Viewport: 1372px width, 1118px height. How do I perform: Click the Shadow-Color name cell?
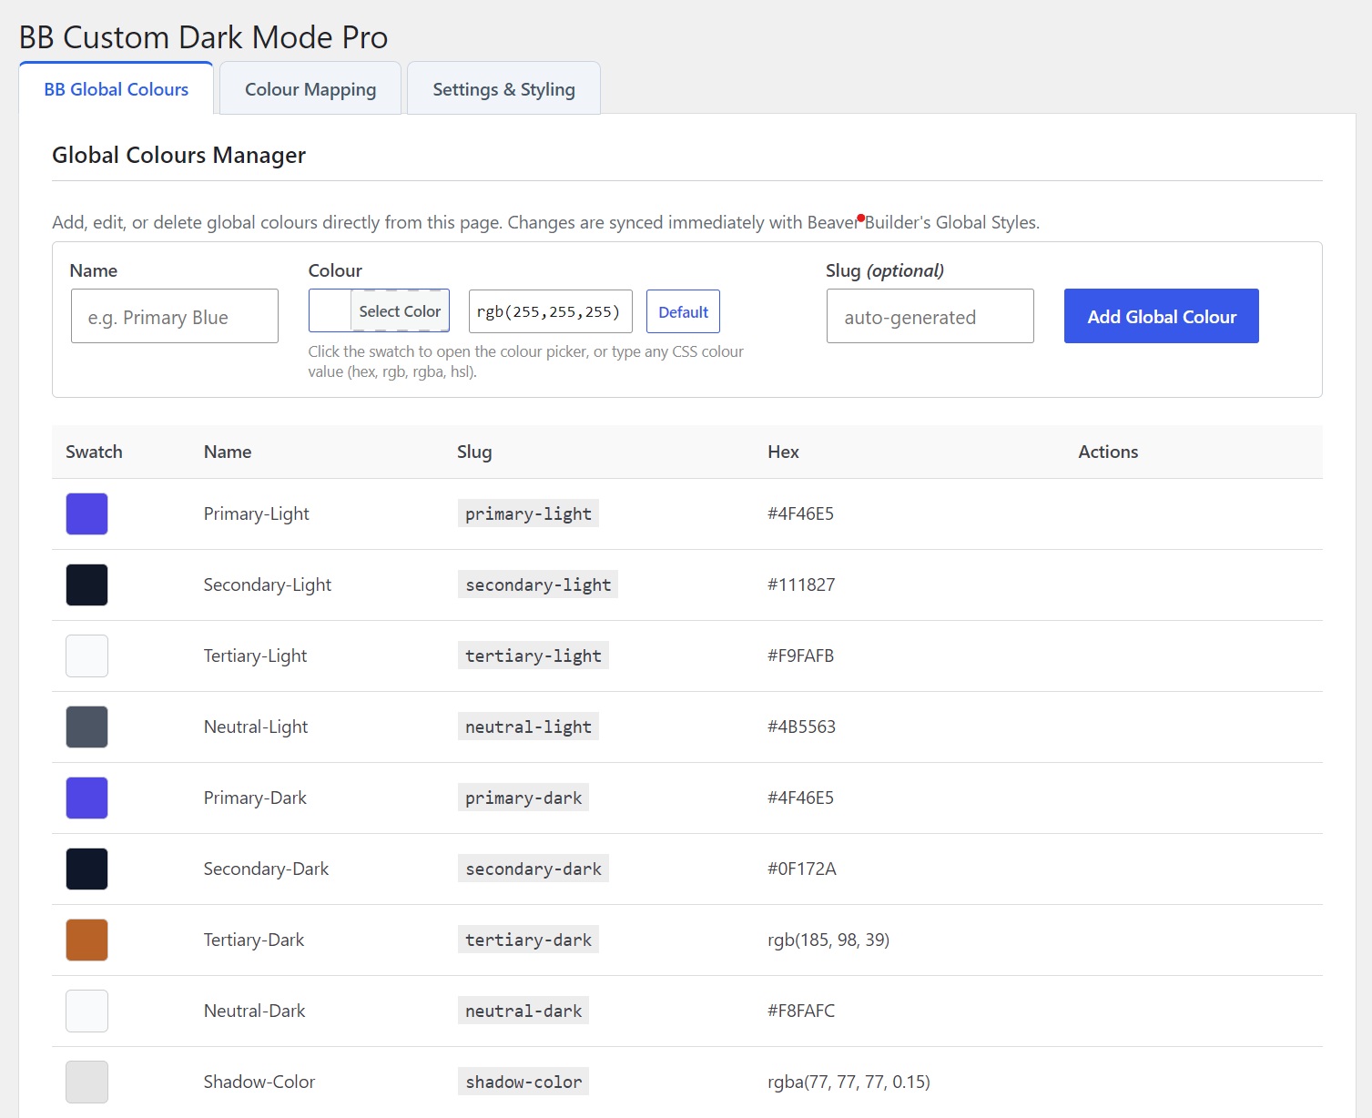[259, 1082]
